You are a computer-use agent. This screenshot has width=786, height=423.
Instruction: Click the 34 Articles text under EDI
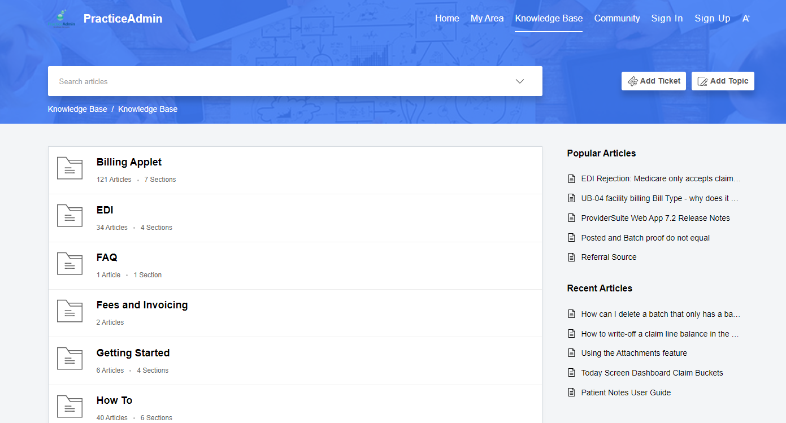tap(112, 228)
